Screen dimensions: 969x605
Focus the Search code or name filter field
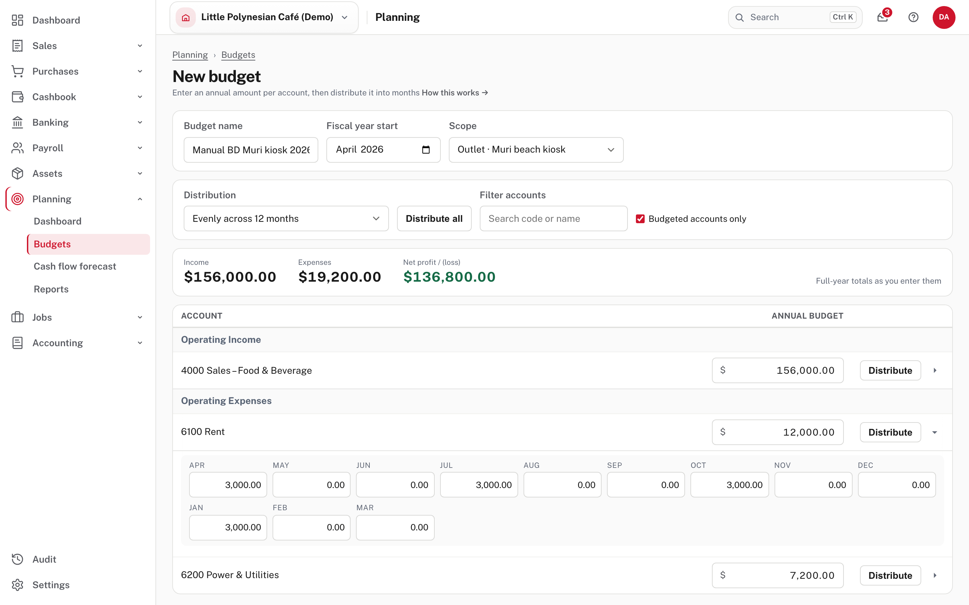click(x=553, y=218)
